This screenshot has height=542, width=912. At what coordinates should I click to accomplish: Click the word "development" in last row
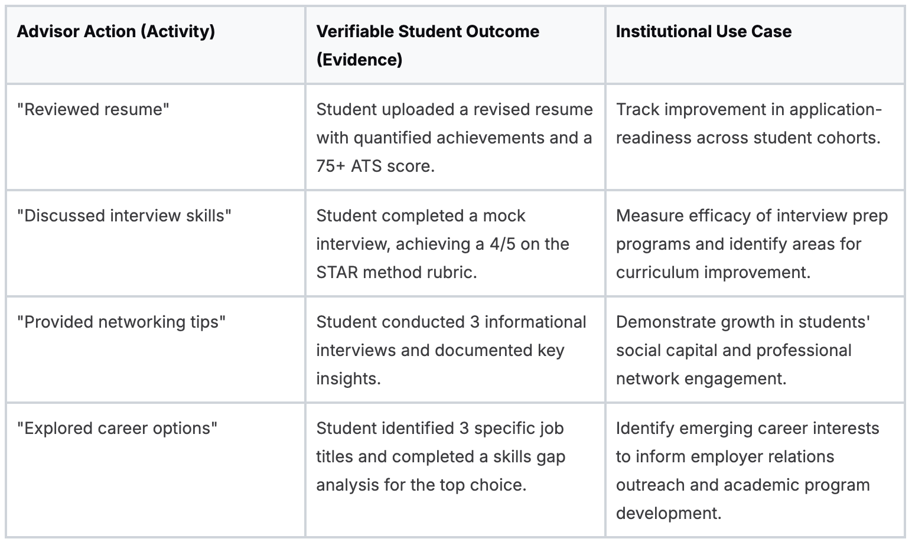coord(668,513)
